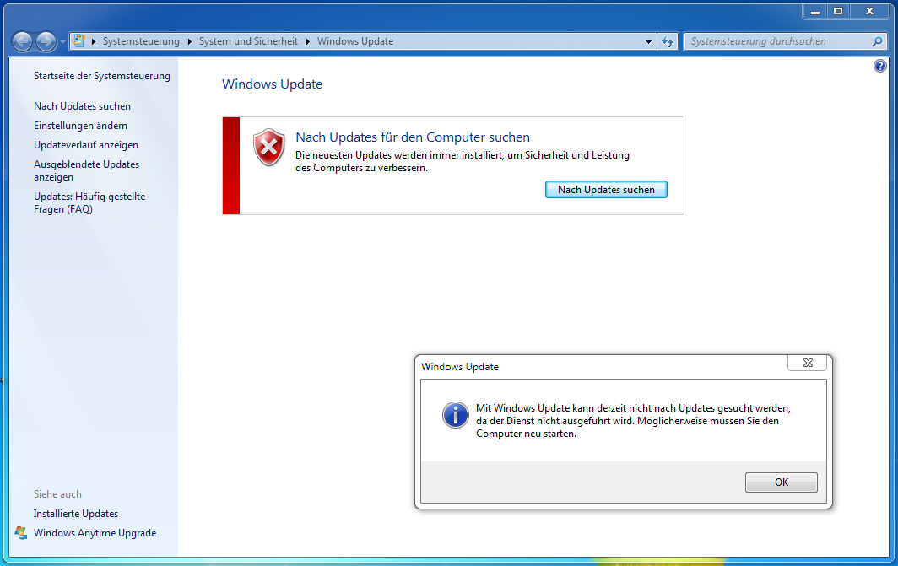
Task: Click the Control Panel icon in address bar
Action: click(79, 41)
